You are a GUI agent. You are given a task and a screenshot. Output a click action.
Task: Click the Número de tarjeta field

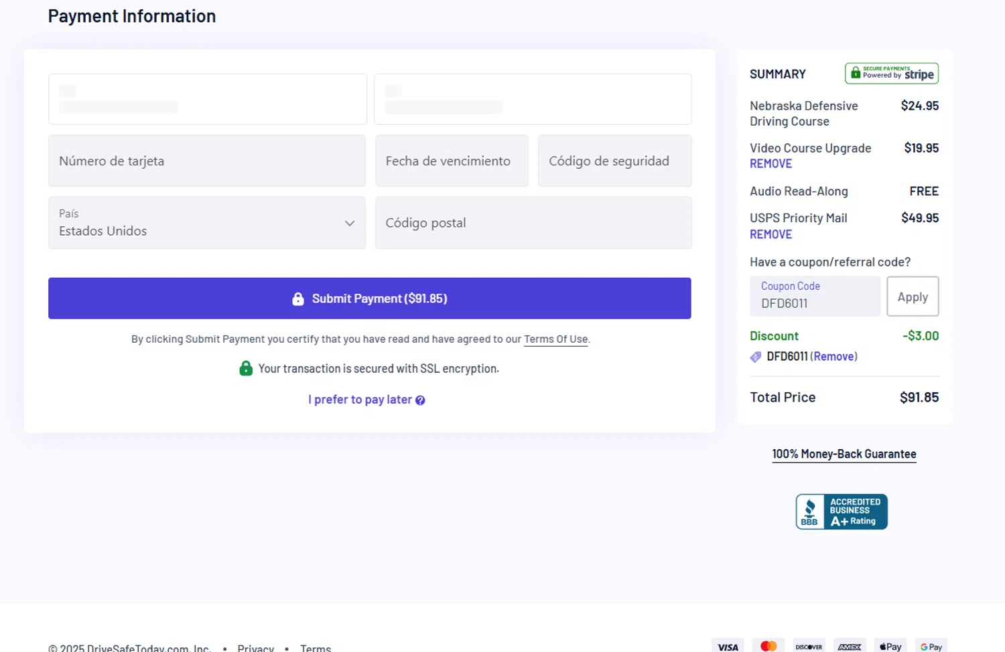point(207,161)
